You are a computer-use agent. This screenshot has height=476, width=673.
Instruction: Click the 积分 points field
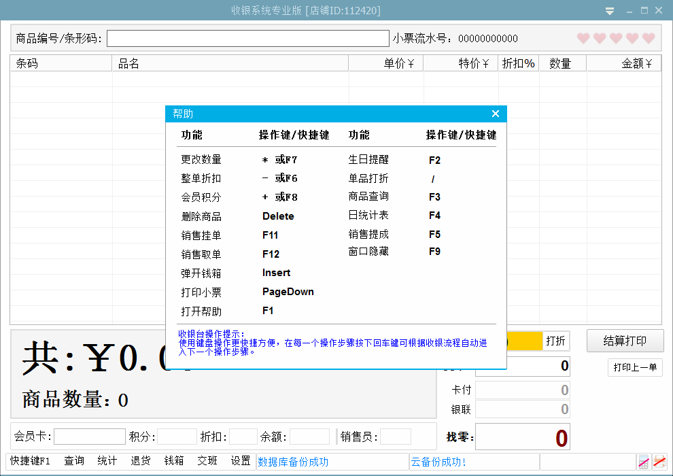pos(177,437)
